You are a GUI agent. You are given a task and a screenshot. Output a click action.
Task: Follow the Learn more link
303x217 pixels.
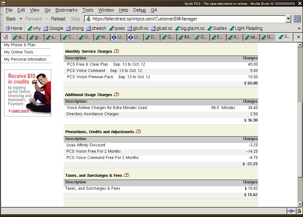pyautogui.click(x=20, y=111)
